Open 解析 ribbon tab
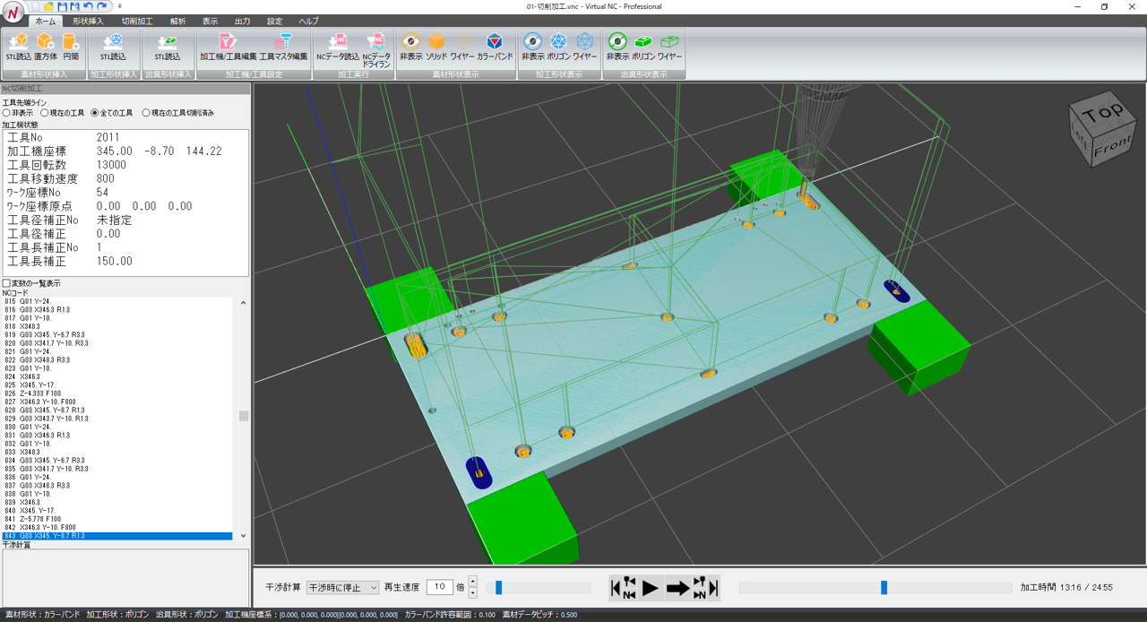This screenshot has height=622, width=1147. [x=177, y=21]
